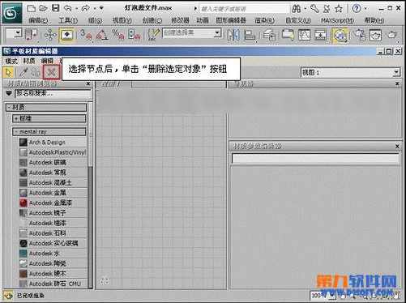
Task: Open the browser options triangle beside search
Action: click(x=9, y=93)
